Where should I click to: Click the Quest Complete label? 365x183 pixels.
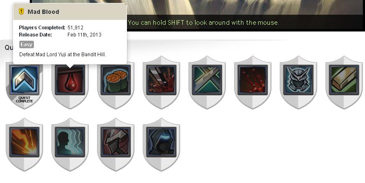pyautogui.click(x=24, y=99)
